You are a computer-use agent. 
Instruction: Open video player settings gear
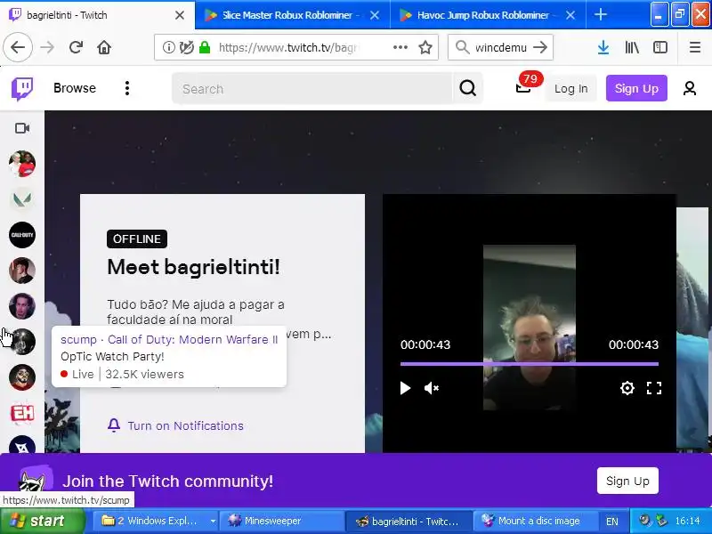pos(627,388)
